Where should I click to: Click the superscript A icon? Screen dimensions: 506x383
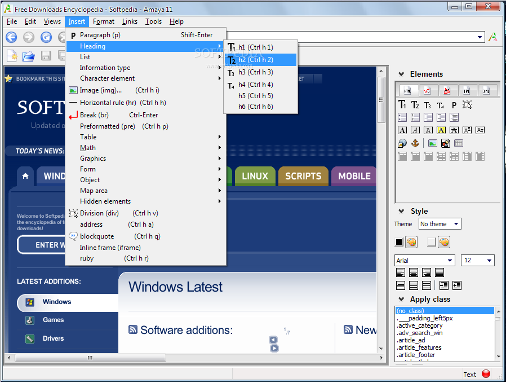[x=467, y=130]
